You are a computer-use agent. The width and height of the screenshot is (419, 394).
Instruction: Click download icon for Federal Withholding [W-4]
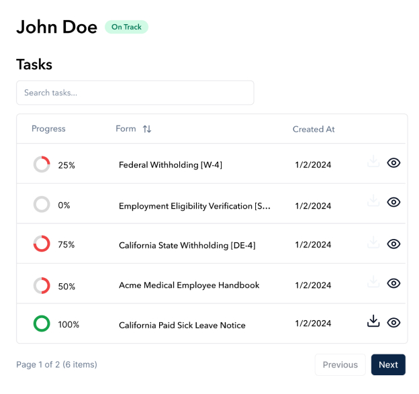click(x=373, y=161)
